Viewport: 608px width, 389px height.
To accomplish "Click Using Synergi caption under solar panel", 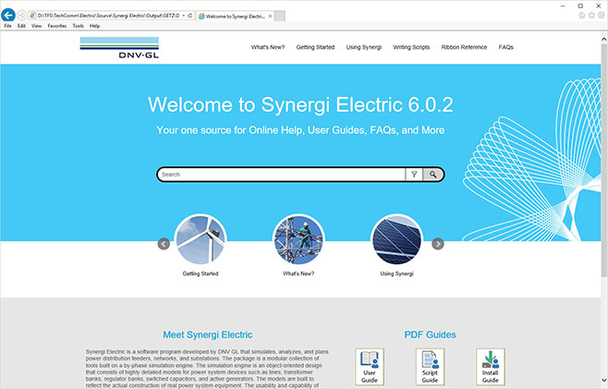I will point(396,274).
